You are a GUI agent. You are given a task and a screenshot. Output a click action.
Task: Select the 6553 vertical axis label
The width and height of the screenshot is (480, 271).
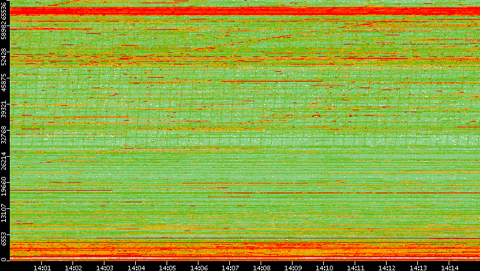click(x=4, y=239)
